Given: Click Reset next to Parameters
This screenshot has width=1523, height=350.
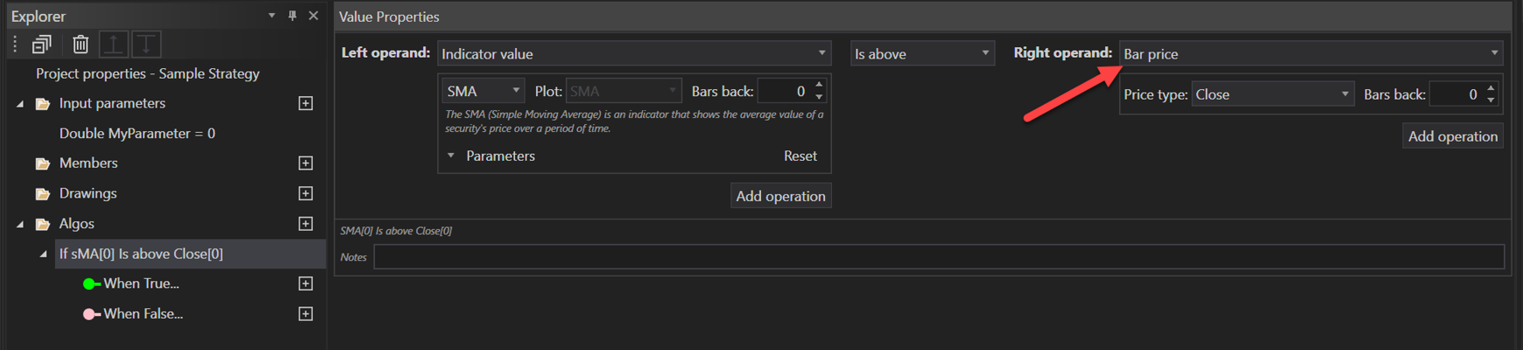Looking at the screenshot, I should [x=800, y=156].
